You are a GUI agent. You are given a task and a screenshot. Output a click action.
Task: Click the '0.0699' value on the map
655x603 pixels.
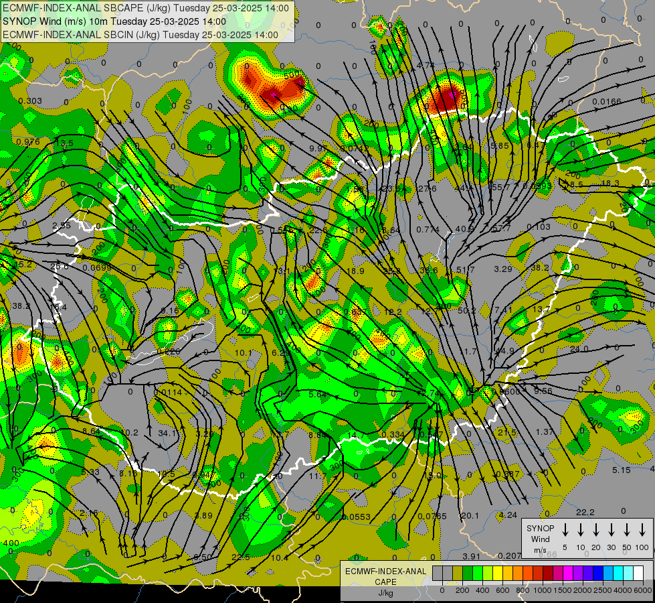(x=96, y=268)
